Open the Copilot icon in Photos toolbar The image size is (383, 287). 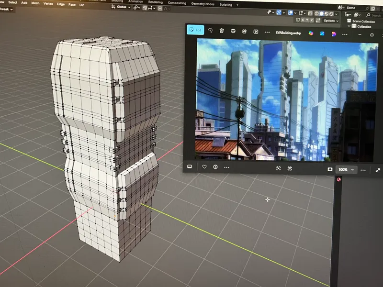(x=311, y=33)
